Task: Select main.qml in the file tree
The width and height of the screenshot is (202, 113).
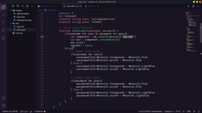Action: tap(21, 30)
